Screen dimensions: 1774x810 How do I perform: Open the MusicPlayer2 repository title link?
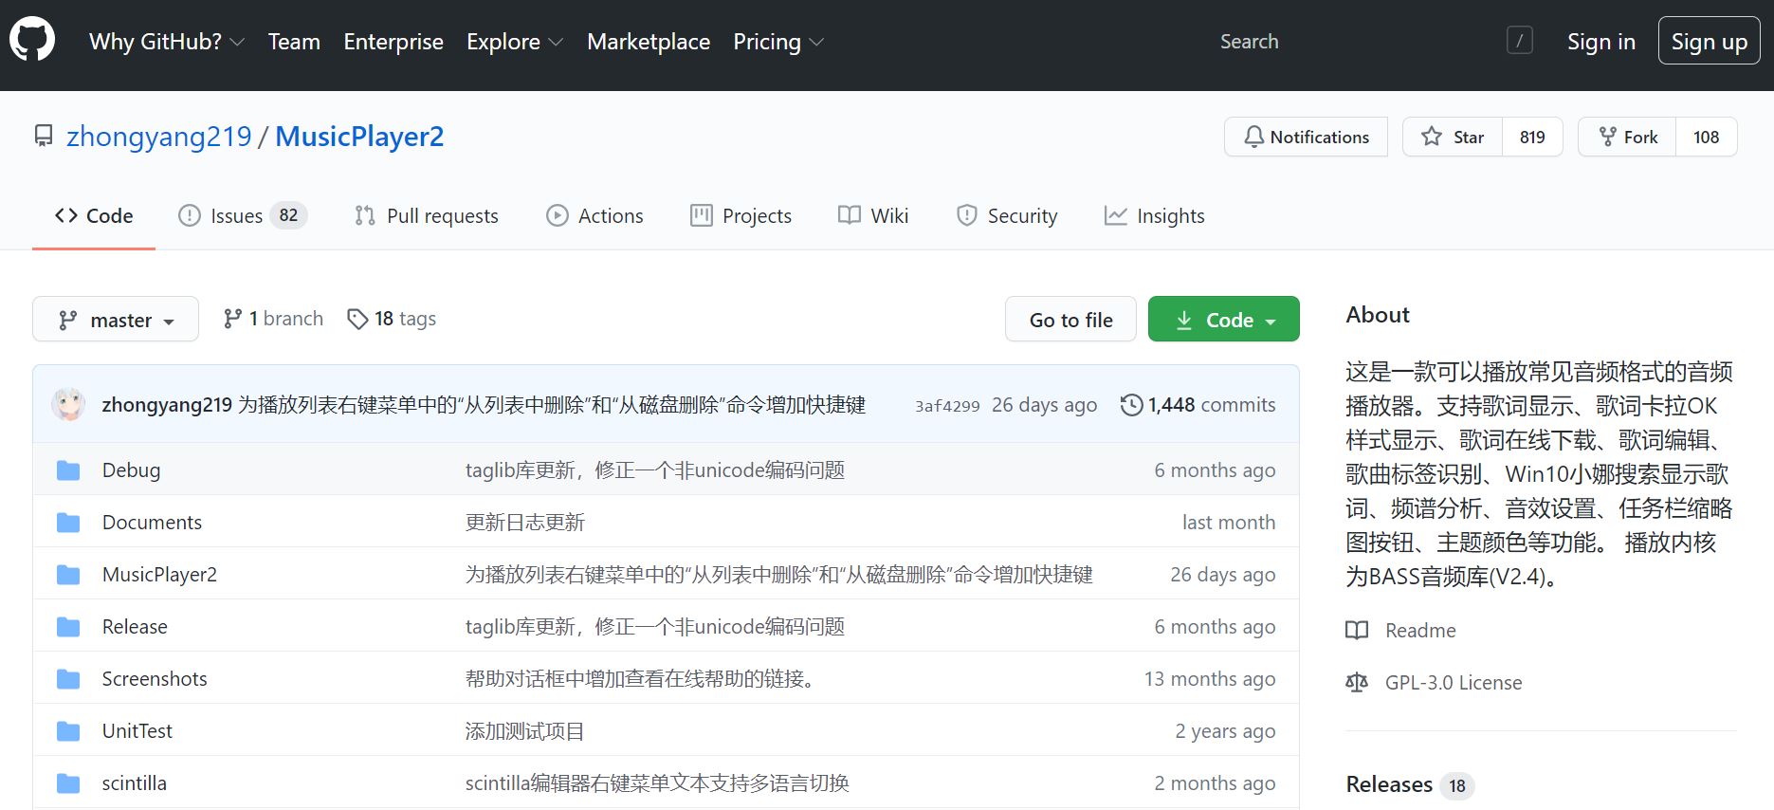click(359, 137)
